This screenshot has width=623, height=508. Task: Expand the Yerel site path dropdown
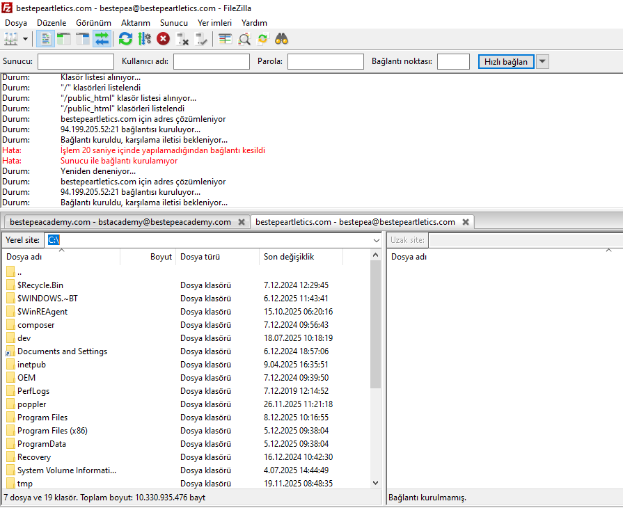(x=377, y=240)
